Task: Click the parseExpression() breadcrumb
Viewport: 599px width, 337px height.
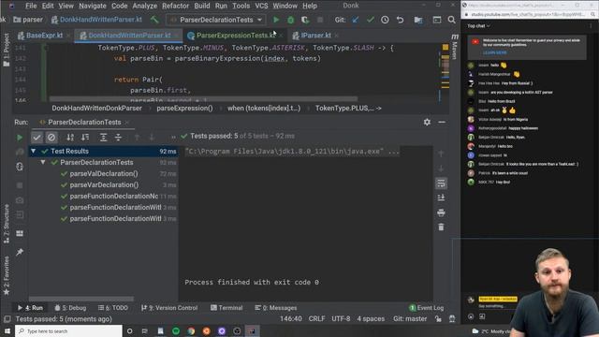Action: click(185, 109)
